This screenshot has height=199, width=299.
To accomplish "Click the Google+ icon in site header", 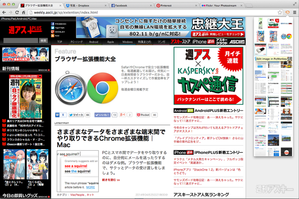I will 53,32.
